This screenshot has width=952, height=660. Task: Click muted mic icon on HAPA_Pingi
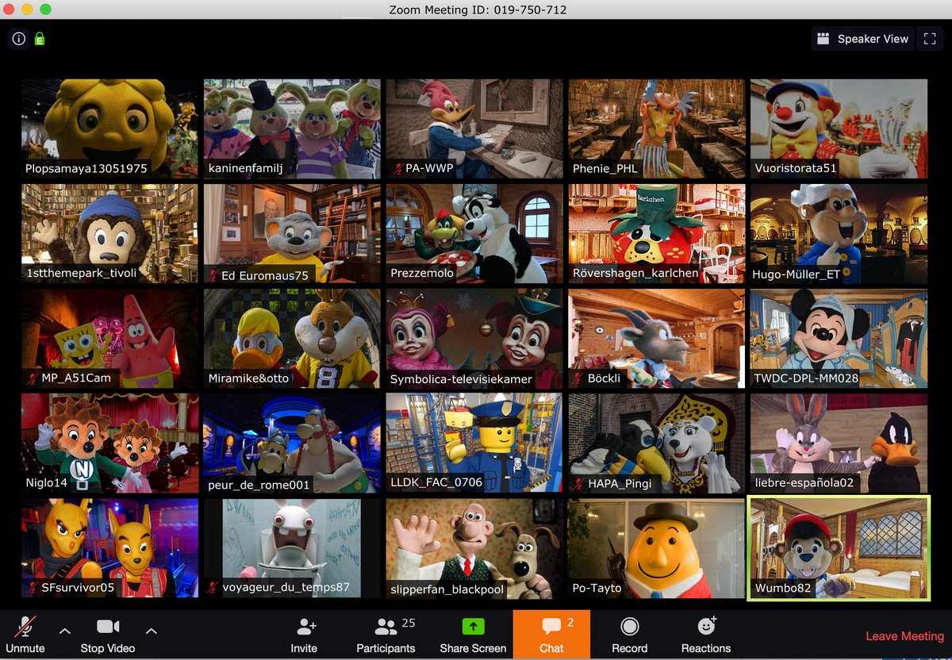(580, 484)
